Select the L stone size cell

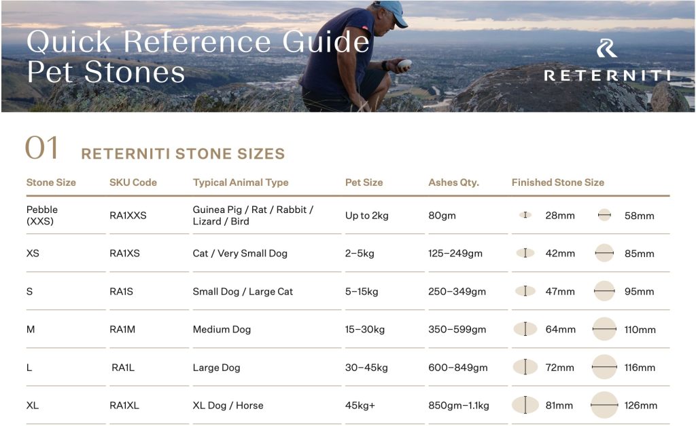(x=29, y=368)
